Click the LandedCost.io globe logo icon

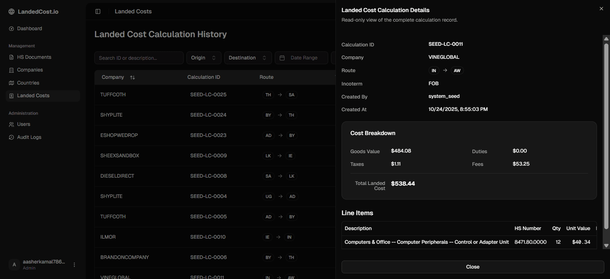(x=11, y=12)
